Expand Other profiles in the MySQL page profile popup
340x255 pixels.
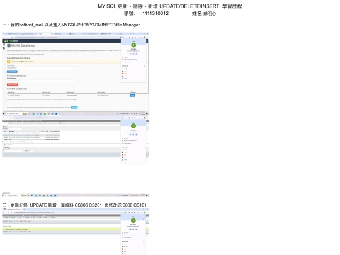click(x=144, y=66)
